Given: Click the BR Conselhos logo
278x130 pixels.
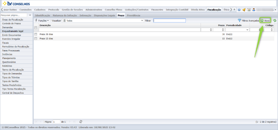Looking at the screenshot, I should [16, 3].
